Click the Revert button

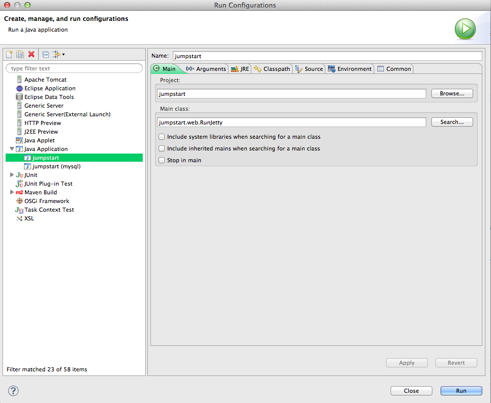(x=456, y=363)
